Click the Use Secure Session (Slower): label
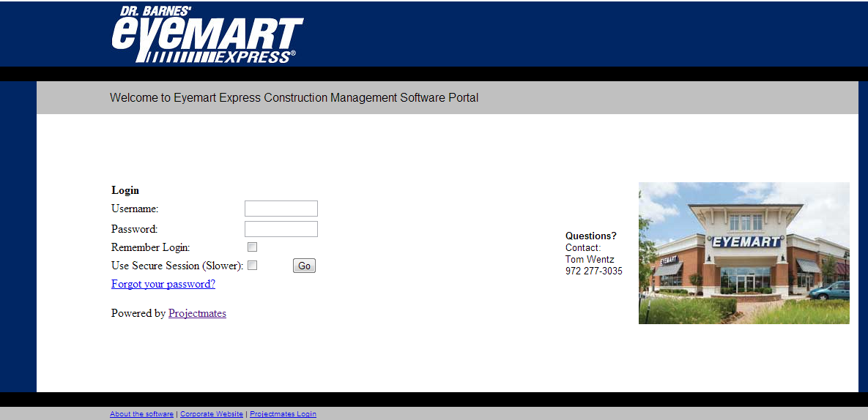Image resolution: width=868 pixels, height=420 pixels. [178, 266]
